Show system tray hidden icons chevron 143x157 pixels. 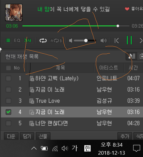pos(34,148)
